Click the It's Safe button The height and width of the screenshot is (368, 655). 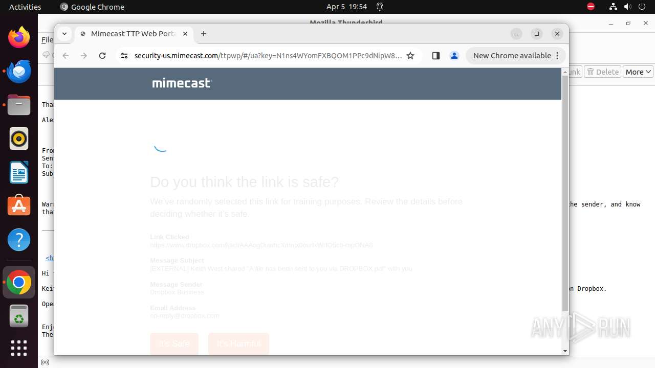[174, 343]
